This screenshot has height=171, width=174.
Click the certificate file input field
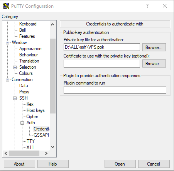[x=102, y=64]
